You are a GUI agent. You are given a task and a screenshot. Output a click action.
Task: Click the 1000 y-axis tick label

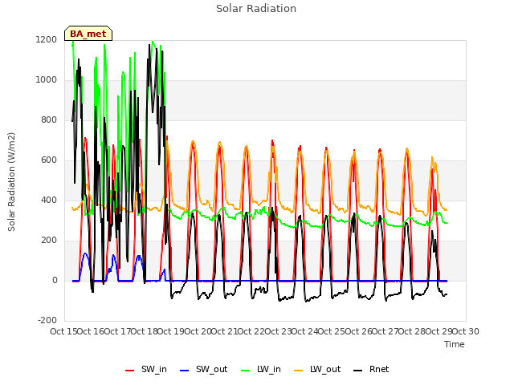tap(47, 80)
